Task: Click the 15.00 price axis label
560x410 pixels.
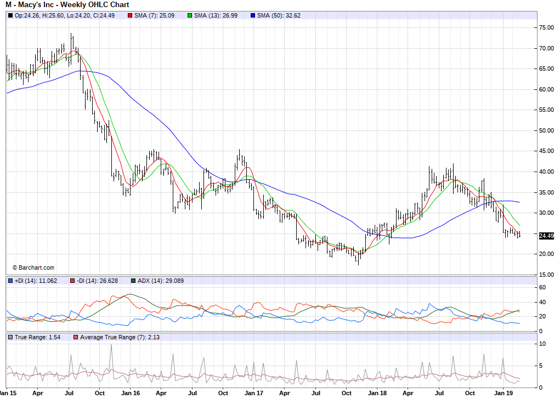Action: pos(546,275)
